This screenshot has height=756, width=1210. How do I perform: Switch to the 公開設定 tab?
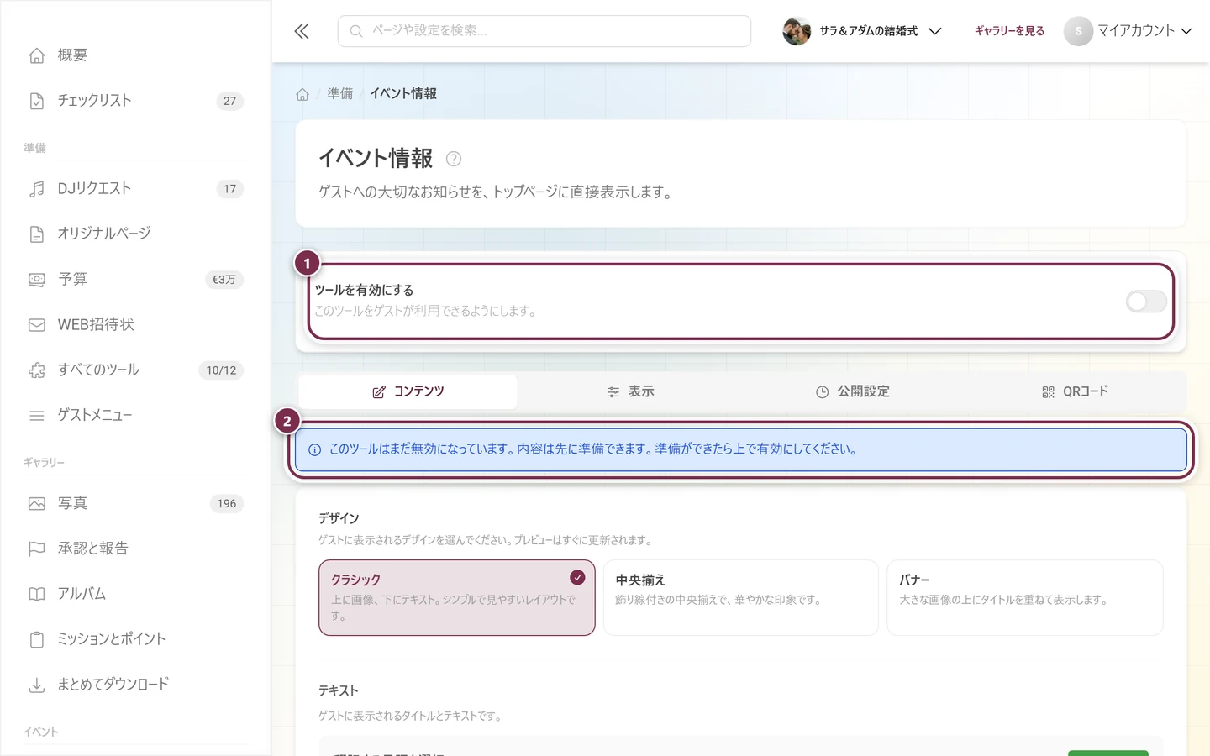coord(852,392)
